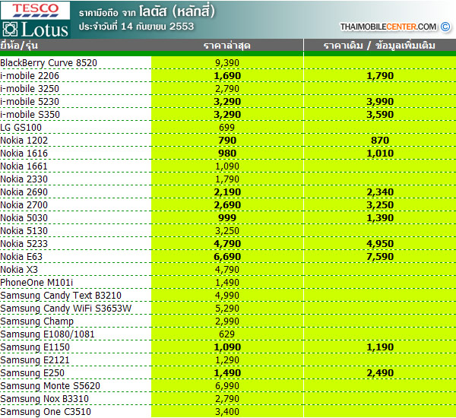The width and height of the screenshot is (456, 418).
Task: Select the BlackBerry Curve 8520 row name
Action: tap(49, 63)
